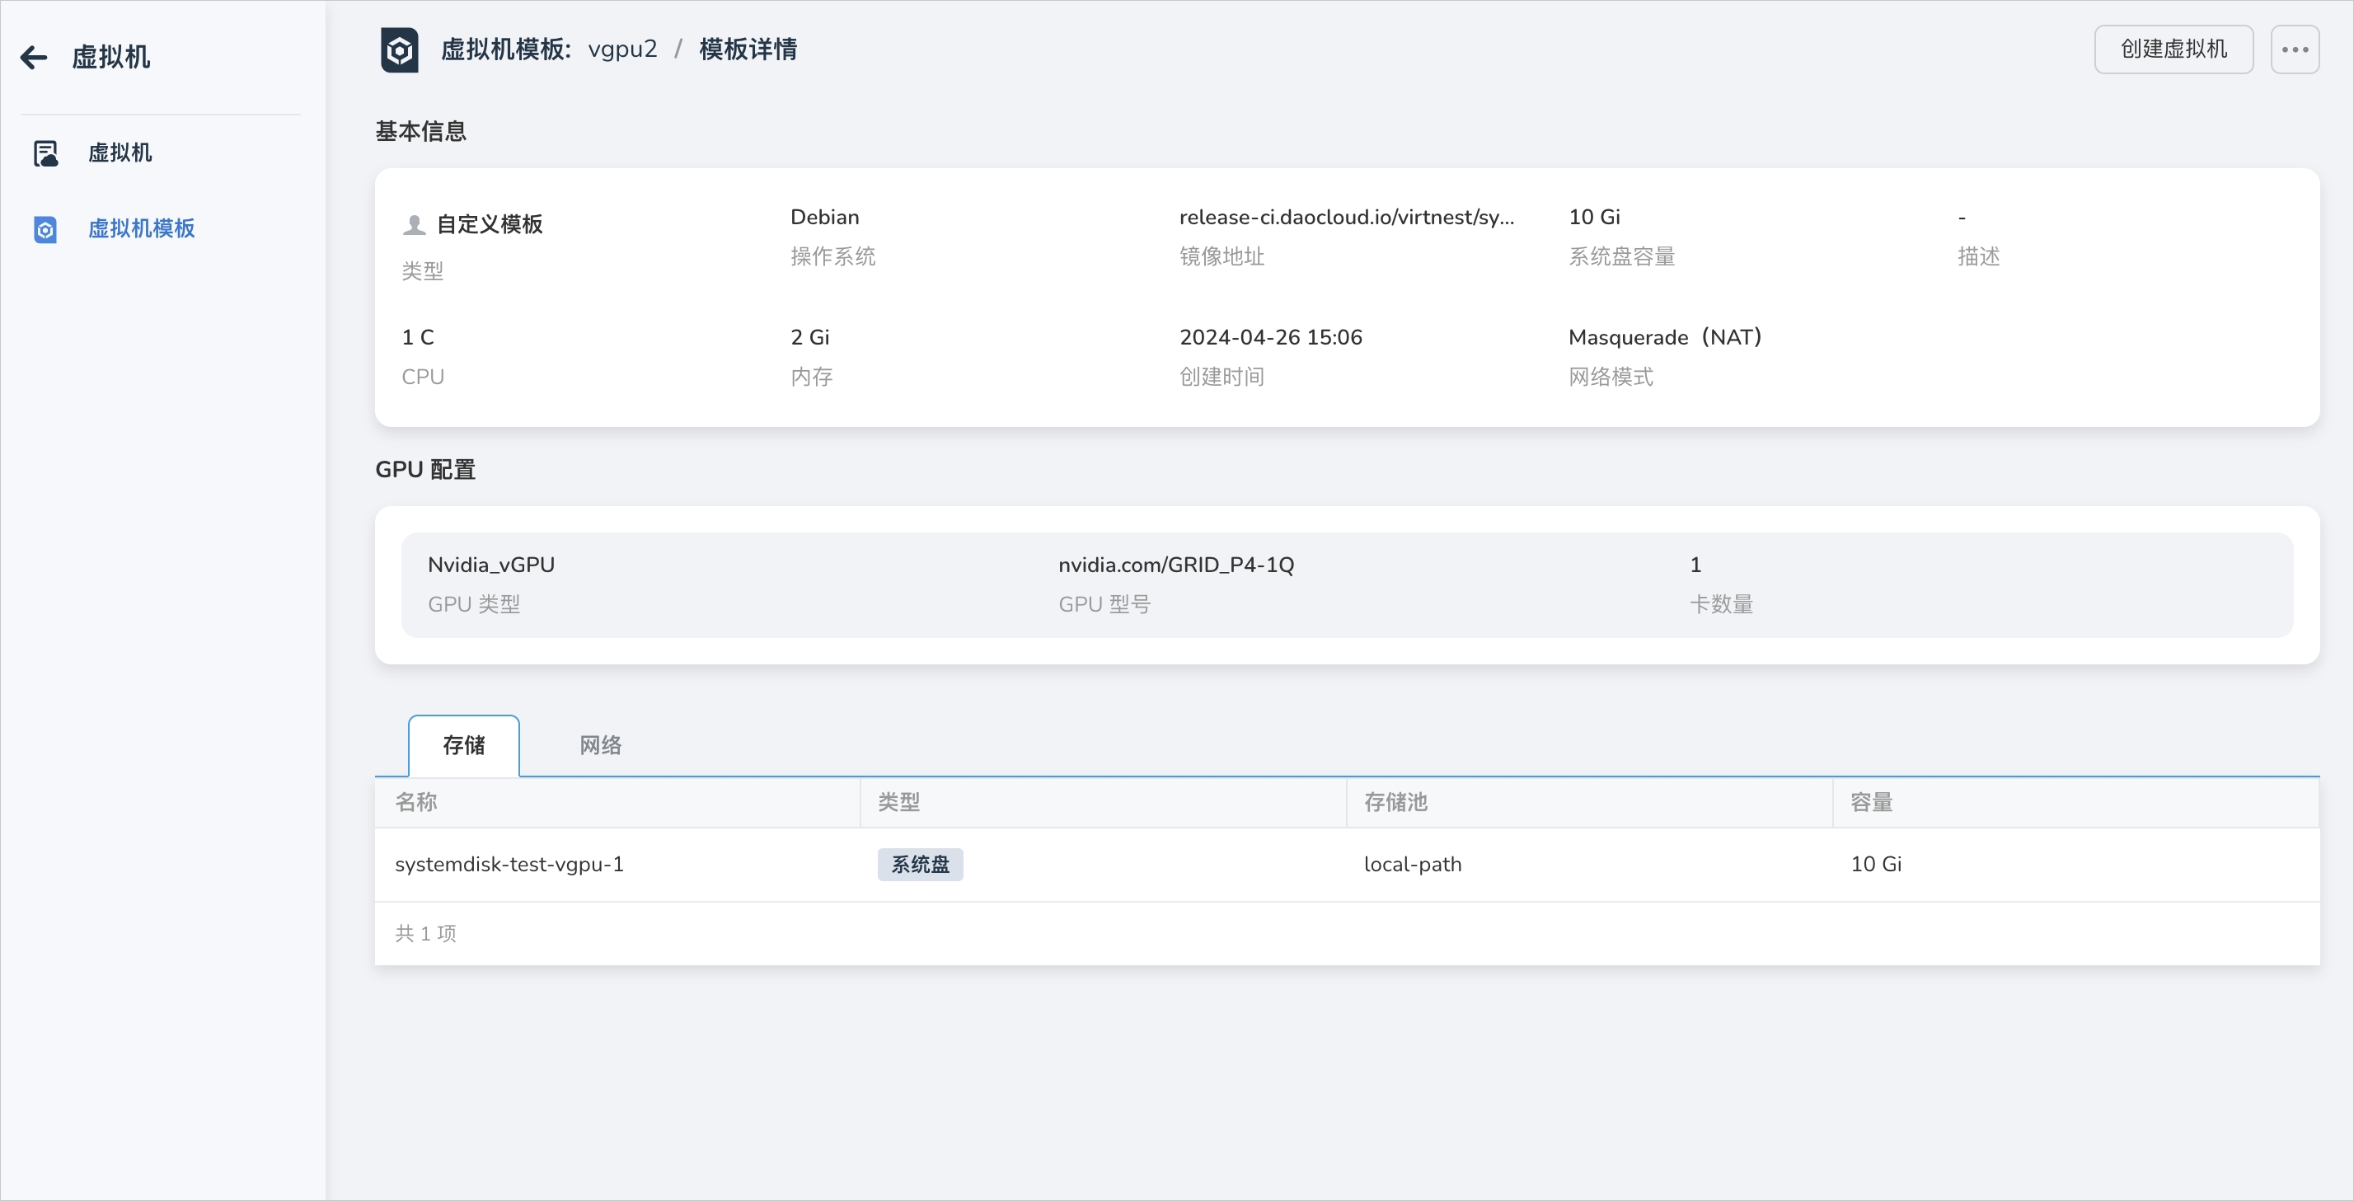Click the 虚拟机模板 sidebar icon
The height and width of the screenshot is (1201, 2354).
[x=45, y=228]
